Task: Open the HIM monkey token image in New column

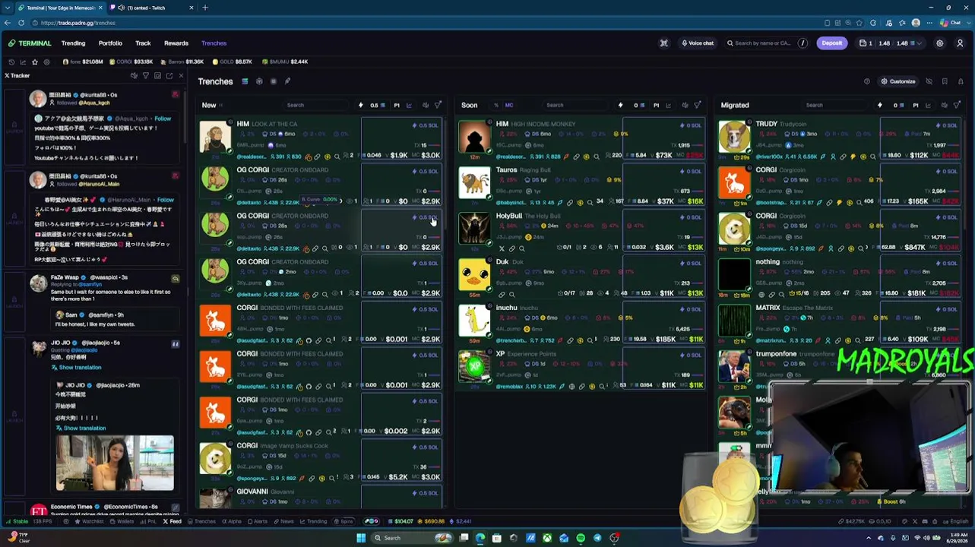Action: pos(215,138)
